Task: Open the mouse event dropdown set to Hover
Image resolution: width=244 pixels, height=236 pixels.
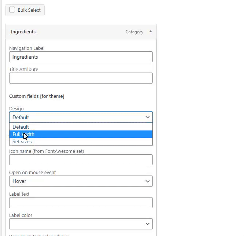Action: coord(81,181)
